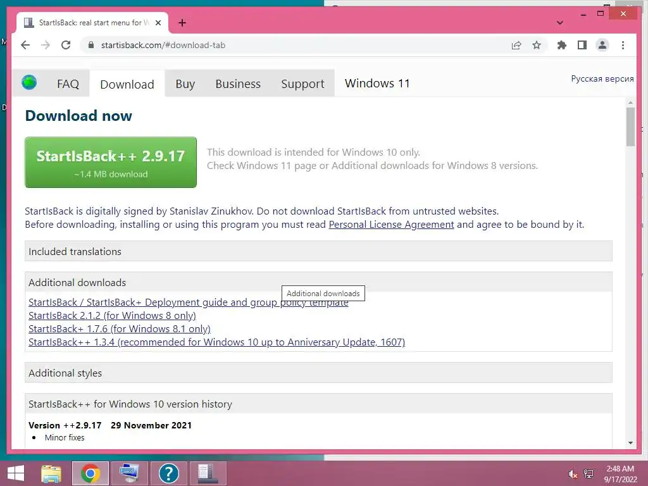The image size is (648, 486).
Task: Click the page scrollbar down arrow
Action: 630,443
